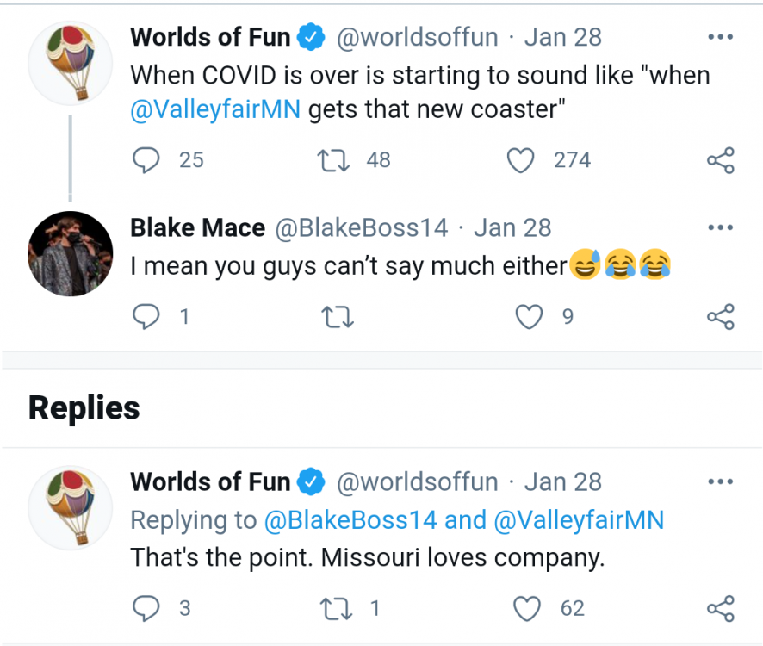Open the more options menu on Worlds of Fun's tweet
Image resolution: width=763 pixels, height=646 pixels.
point(720,36)
